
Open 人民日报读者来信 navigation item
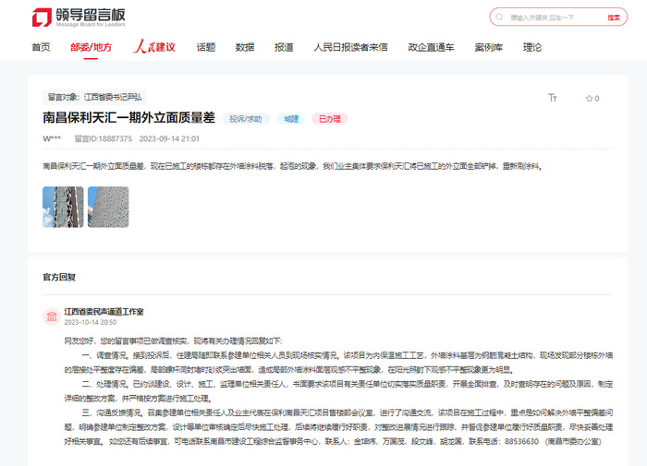pos(350,47)
